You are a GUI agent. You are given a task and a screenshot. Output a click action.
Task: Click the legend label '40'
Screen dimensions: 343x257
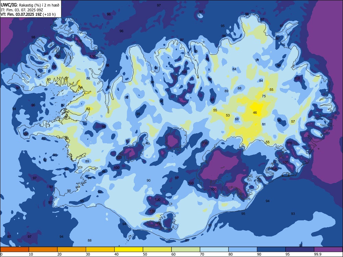coord(116,254)
